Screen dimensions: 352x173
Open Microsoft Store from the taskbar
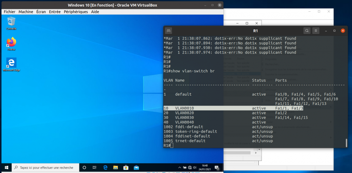click(x=126, y=167)
